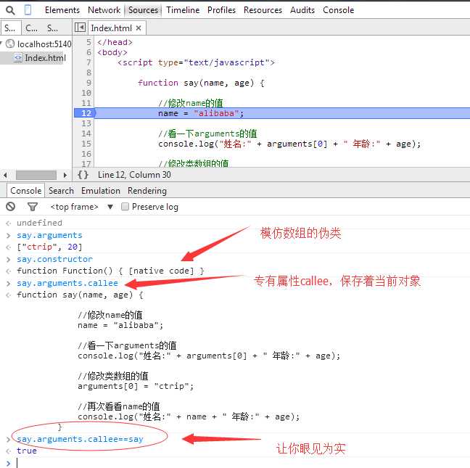Click the navigator horizontal scrollbar thumb
This screenshot has height=468, width=470.
(x=36, y=175)
